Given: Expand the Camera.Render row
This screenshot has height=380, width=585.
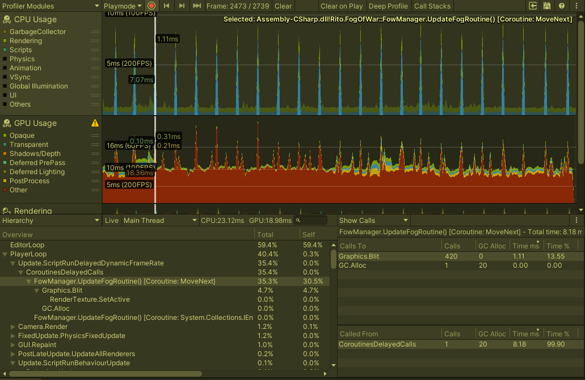Looking at the screenshot, I should (12, 327).
